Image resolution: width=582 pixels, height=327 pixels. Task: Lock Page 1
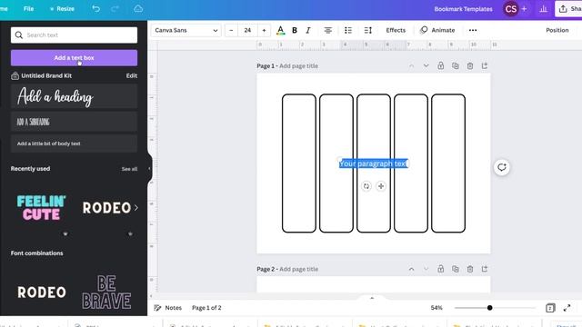pos(440,66)
